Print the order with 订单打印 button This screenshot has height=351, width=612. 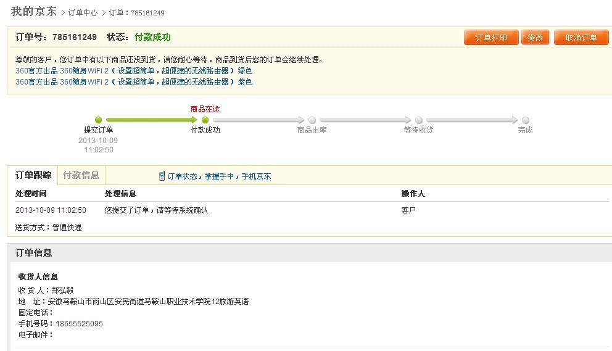(x=491, y=38)
